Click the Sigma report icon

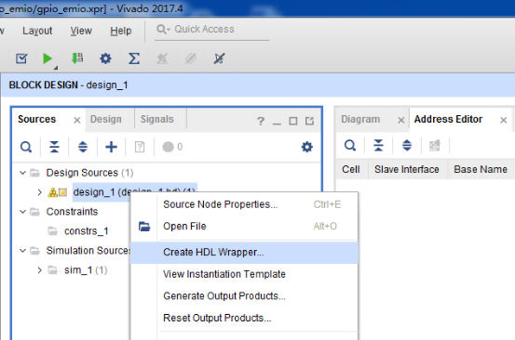pos(134,59)
